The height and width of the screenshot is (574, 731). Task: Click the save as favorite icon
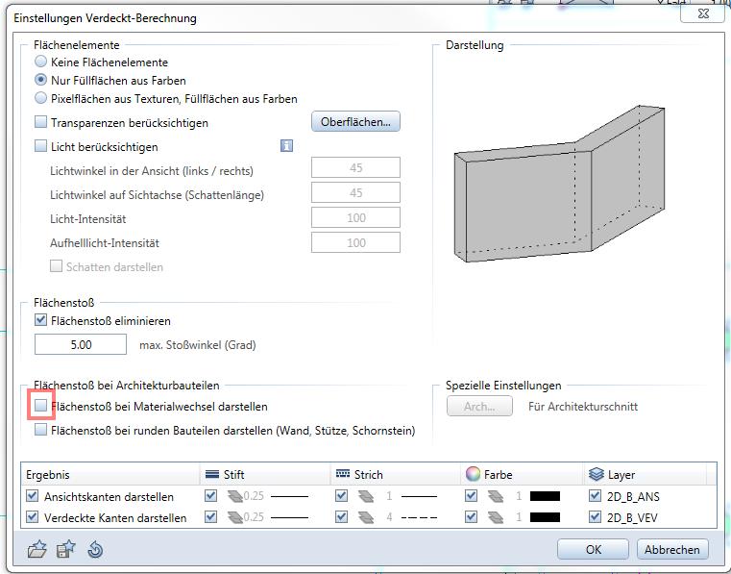point(65,550)
